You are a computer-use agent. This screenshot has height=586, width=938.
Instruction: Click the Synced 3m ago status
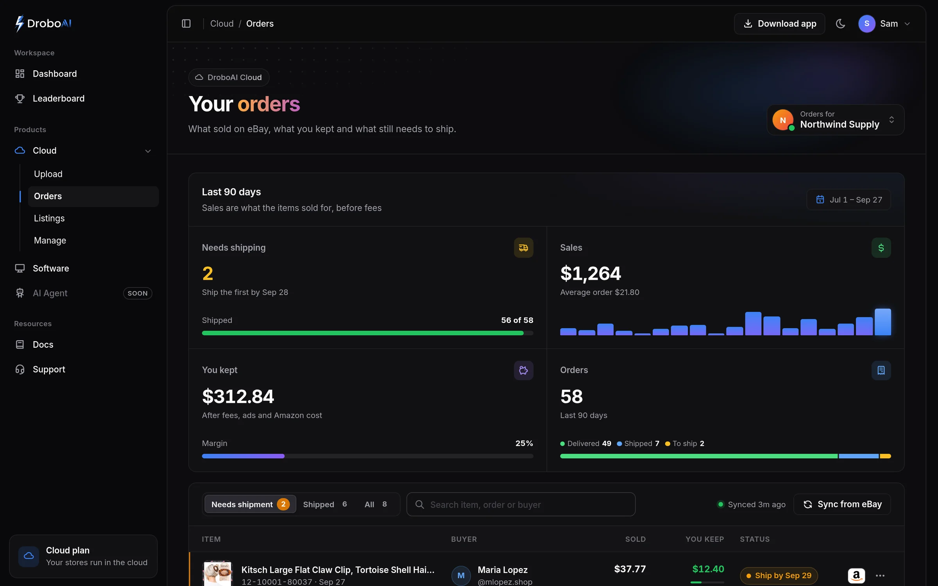[x=751, y=504]
